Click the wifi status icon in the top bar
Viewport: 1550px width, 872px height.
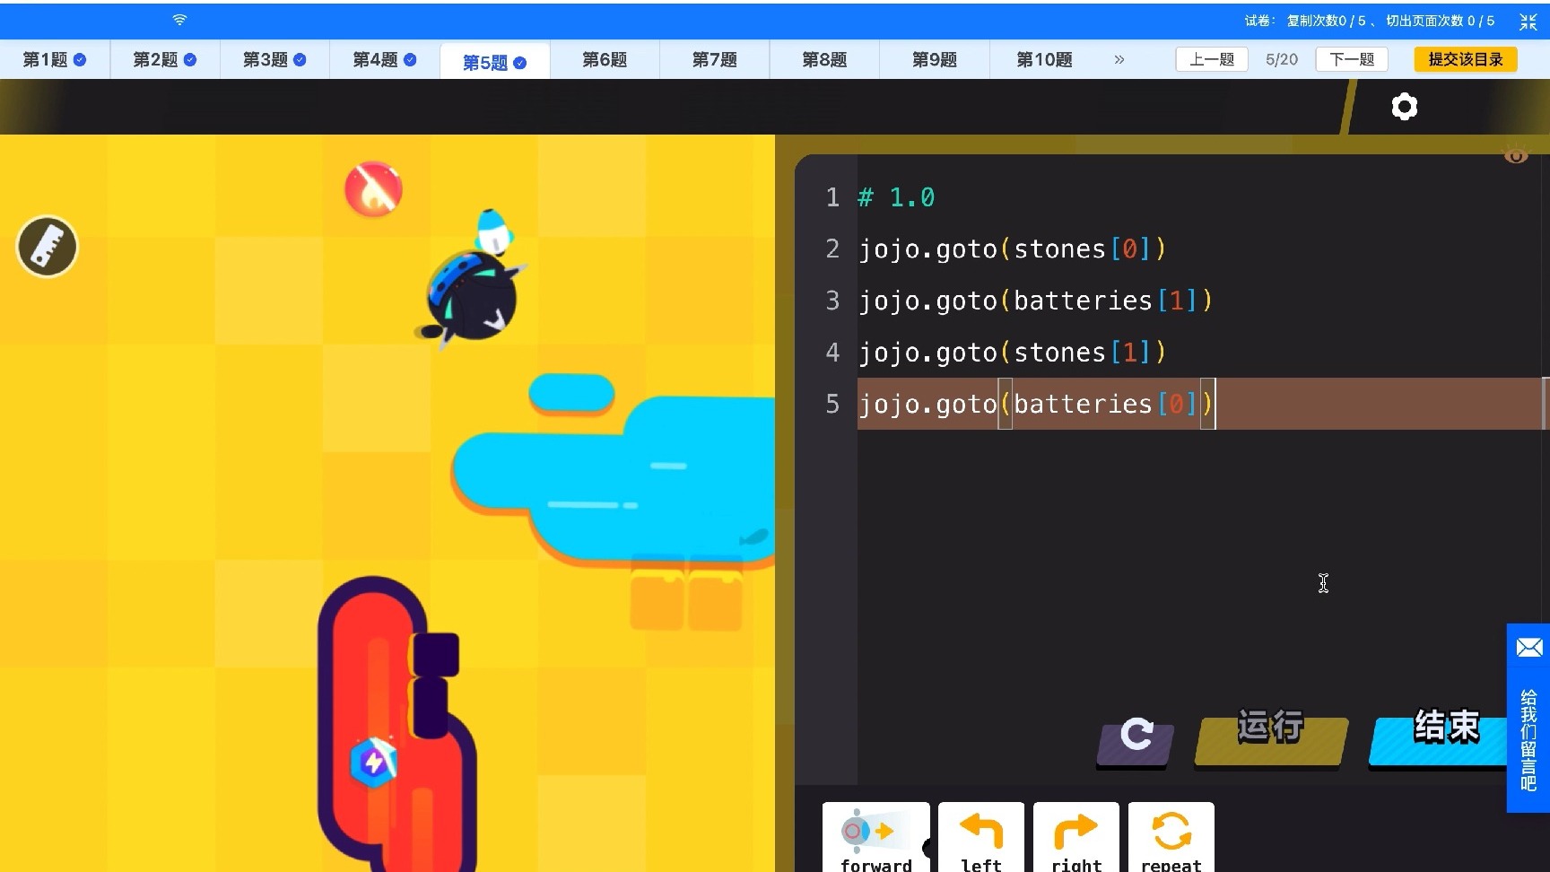coord(179,20)
